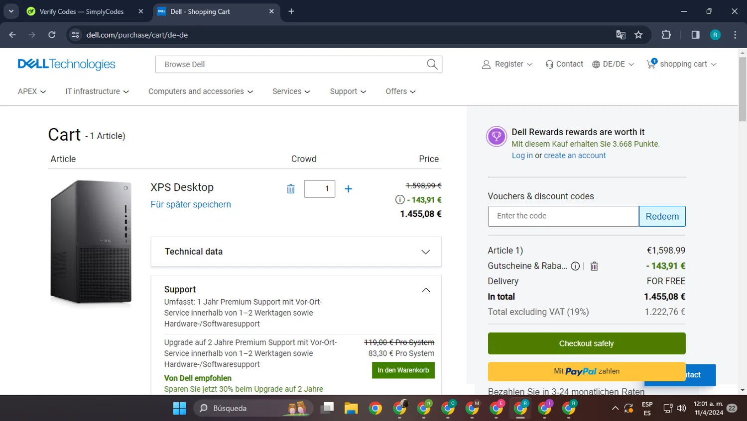Collapse the Support section

(x=426, y=290)
